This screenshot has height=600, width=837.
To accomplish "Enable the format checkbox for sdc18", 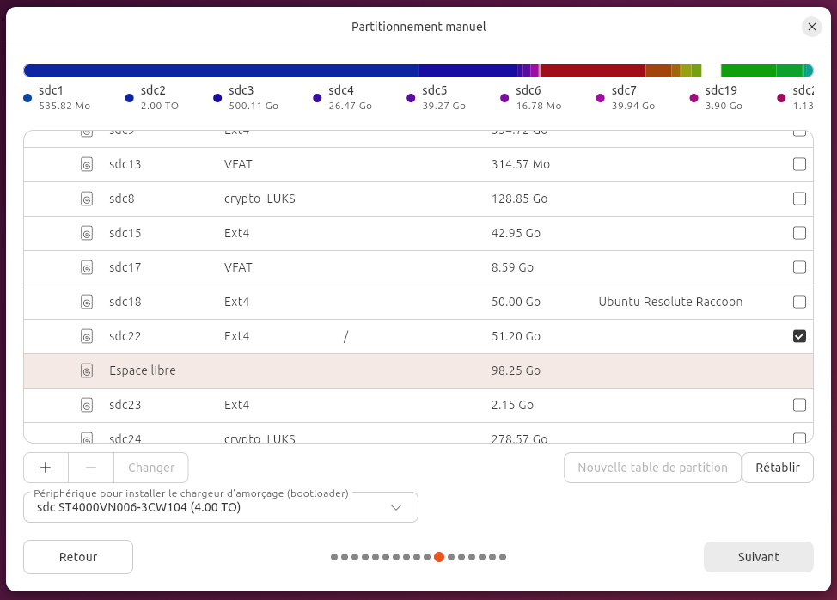I will point(799,302).
